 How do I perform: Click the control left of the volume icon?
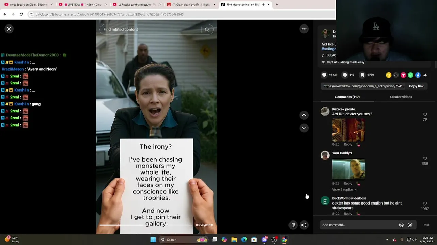click(293, 225)
